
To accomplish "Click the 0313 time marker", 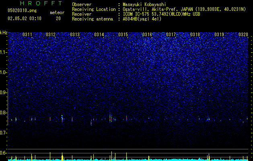I will click(x=75, y=35).
